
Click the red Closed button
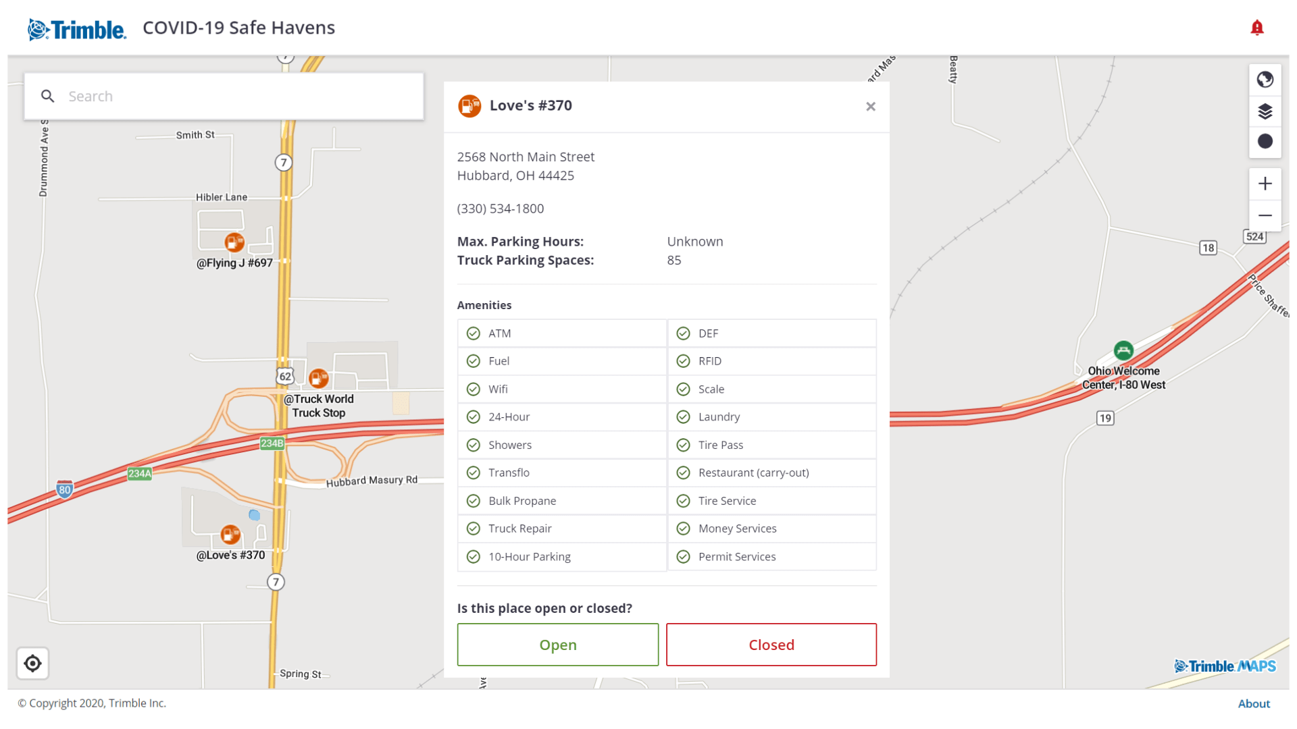[771, 645]
